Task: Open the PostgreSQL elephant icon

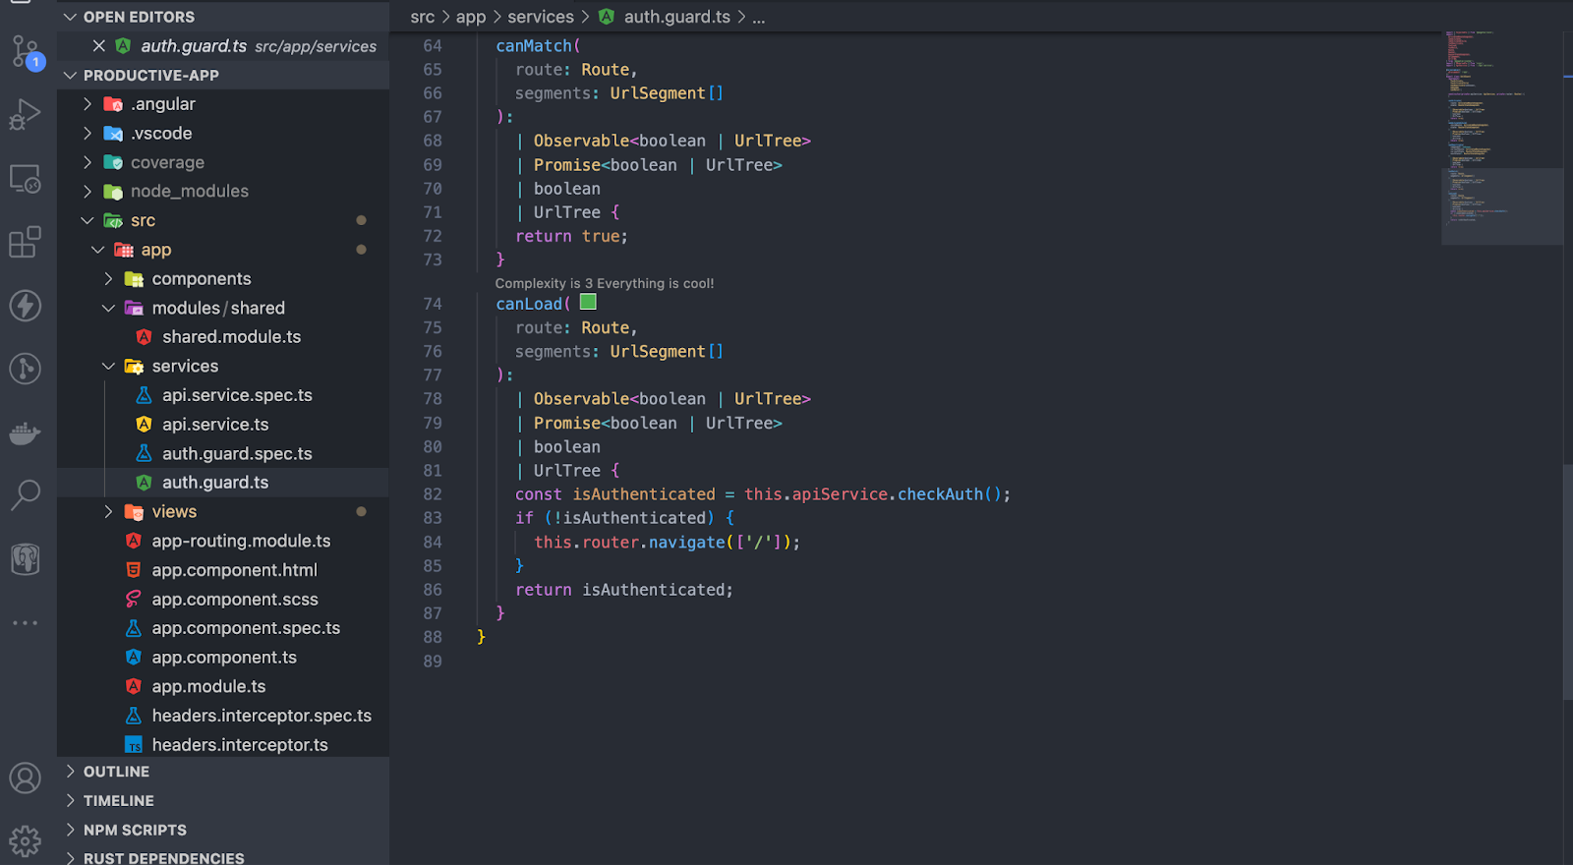Action: point(26,559)
